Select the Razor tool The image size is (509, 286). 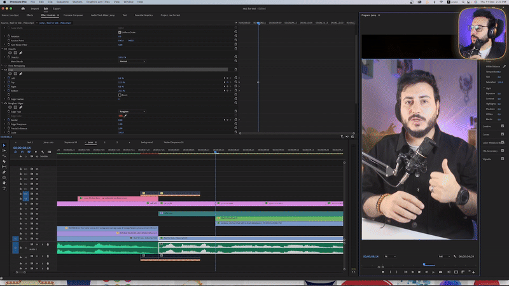pos(4,161)
